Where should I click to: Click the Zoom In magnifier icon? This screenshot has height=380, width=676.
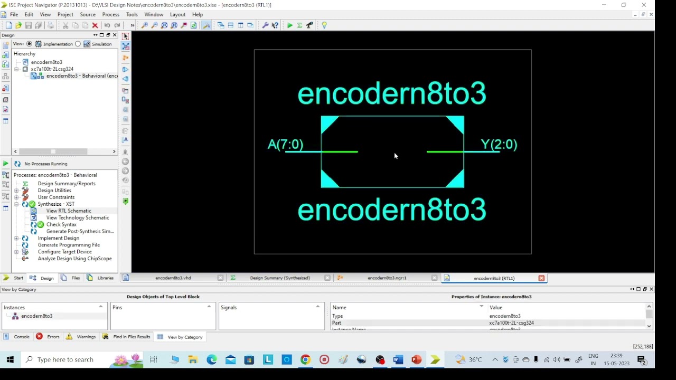pyautogui.click(x=145, y=25)
